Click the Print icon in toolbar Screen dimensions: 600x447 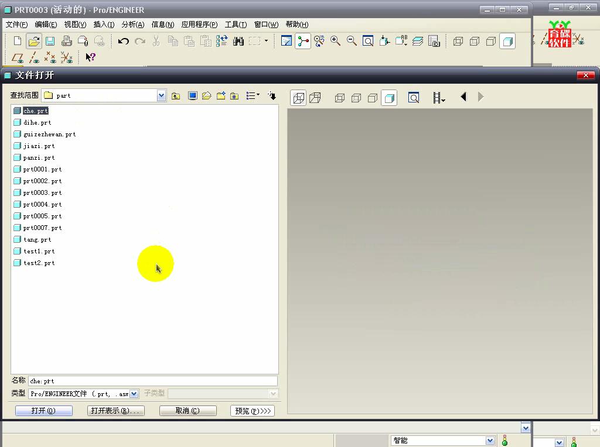[67, 41]
